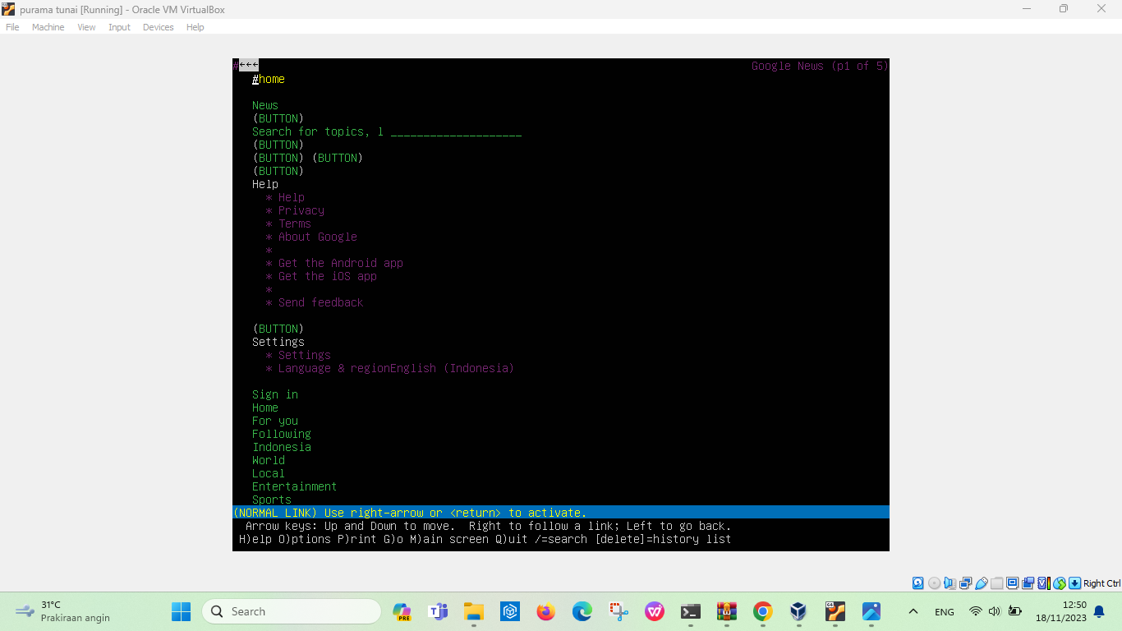Click the Terms link
This screenshot has width=1122, height=631.
(x=295, y=223)
